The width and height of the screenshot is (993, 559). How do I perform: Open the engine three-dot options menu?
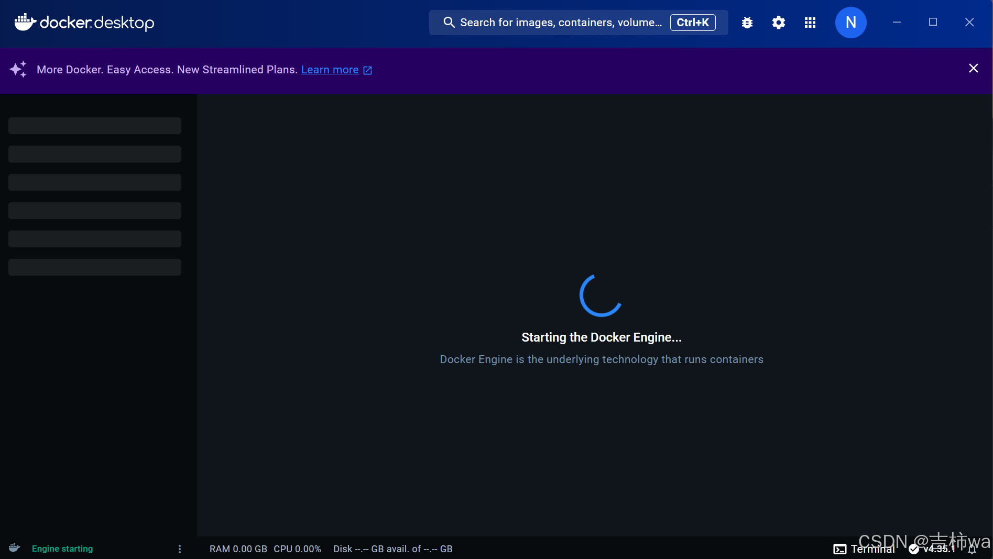pos(180,549)
